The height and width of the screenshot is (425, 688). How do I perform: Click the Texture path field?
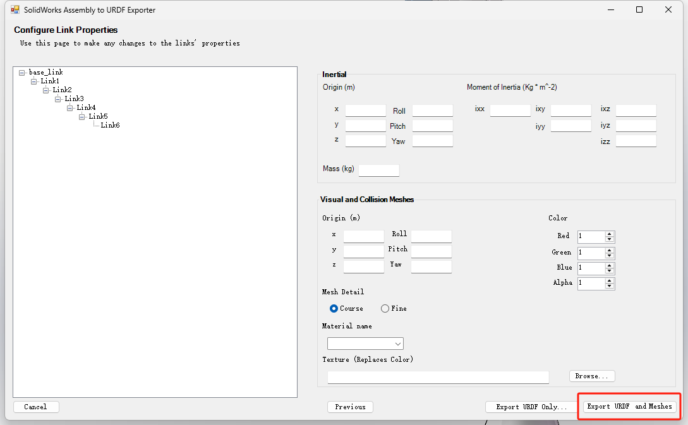[x=438, y=377]
